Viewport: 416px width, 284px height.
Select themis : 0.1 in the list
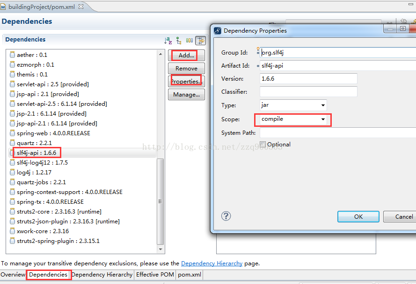[32, 74]
